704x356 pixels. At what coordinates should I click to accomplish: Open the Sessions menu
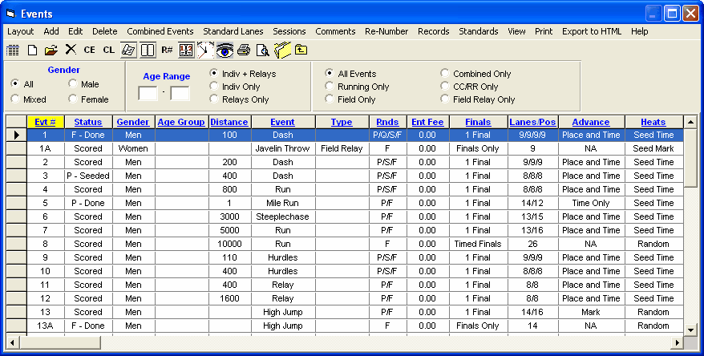point(289,31)
